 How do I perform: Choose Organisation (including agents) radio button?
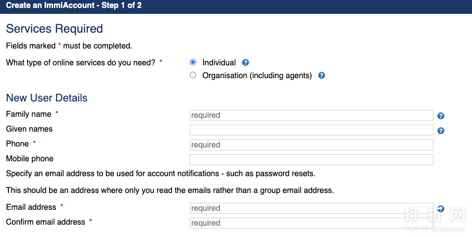pyautogui.click(x=193, y=76)
